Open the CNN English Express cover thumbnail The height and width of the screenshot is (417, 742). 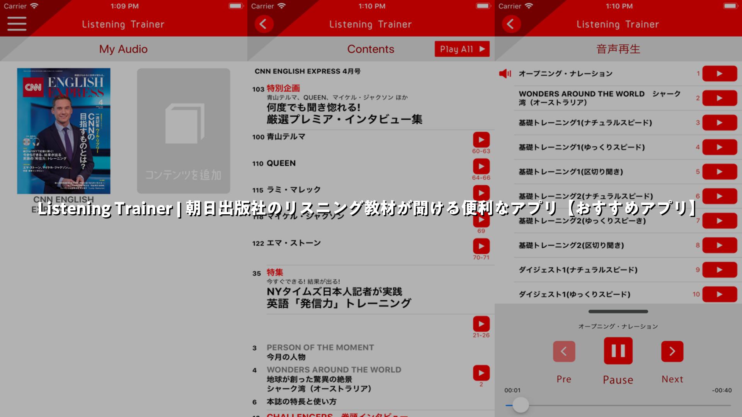click(x=64, y=131)
